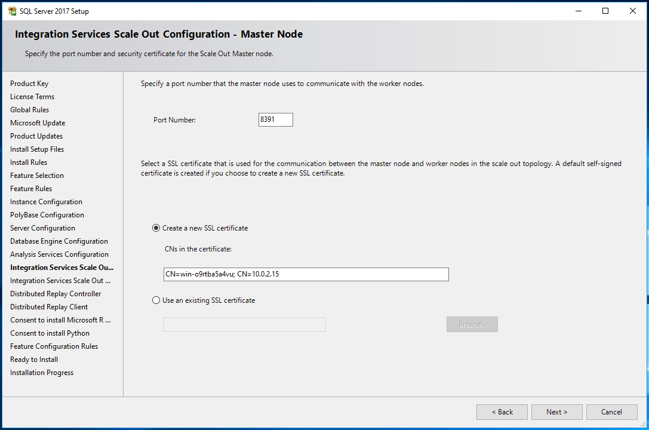
Task: Click the CNs in the certificate textbox
Action: (x=306, y=274)
